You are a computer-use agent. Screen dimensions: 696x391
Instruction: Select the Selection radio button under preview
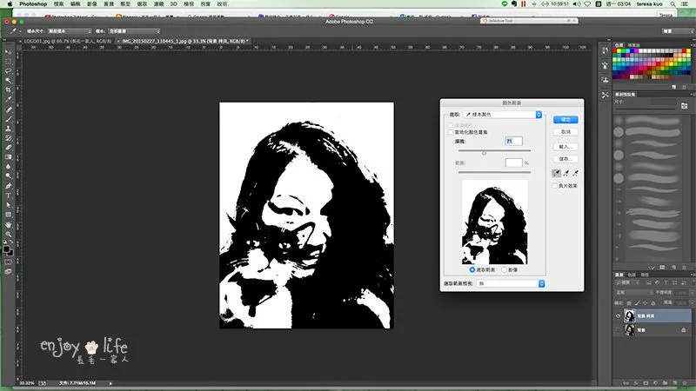tap(472, 269)
